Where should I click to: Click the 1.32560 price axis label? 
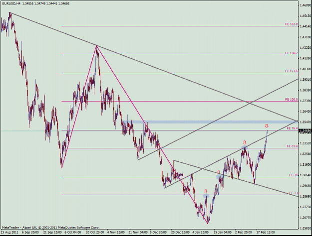coord(306,154)
